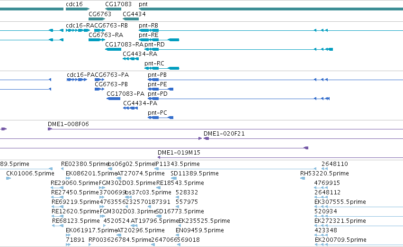
Task: Select the 4520524 EST label
Action: (116, 221)
